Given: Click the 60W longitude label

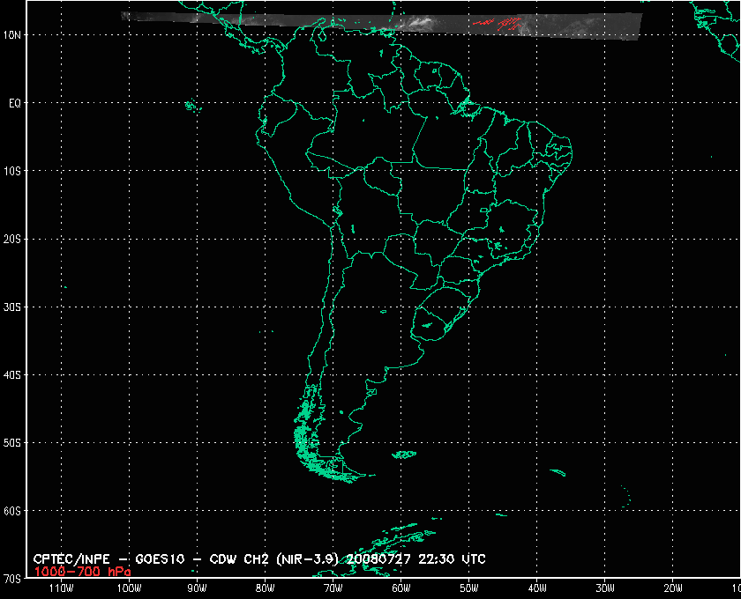Looking at the screenshot, I should click(x=400, y=588).
